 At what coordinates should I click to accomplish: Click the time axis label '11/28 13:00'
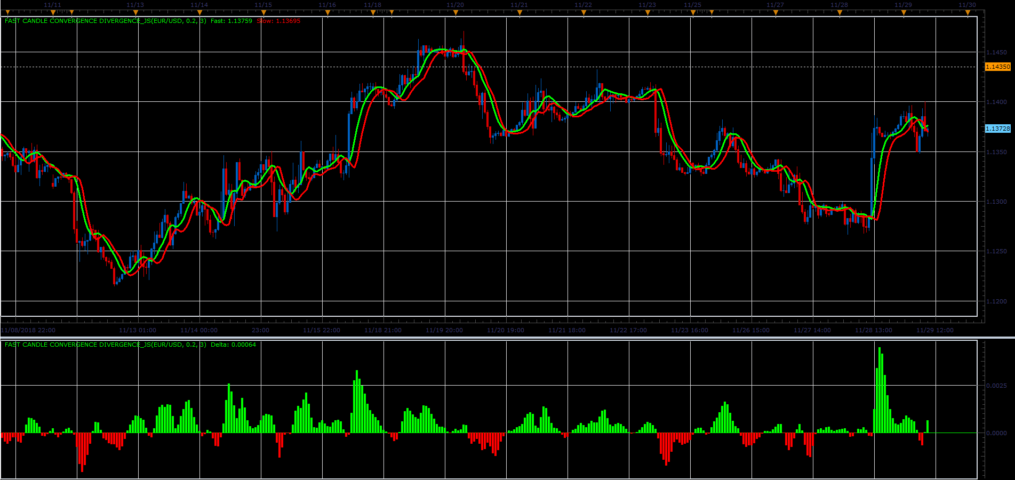pos(874,330)
